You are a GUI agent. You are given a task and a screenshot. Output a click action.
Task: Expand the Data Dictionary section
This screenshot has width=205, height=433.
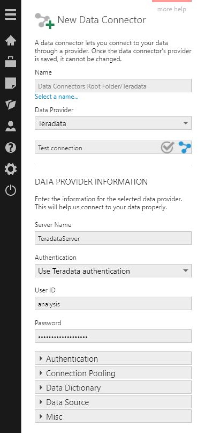(113, 388)
